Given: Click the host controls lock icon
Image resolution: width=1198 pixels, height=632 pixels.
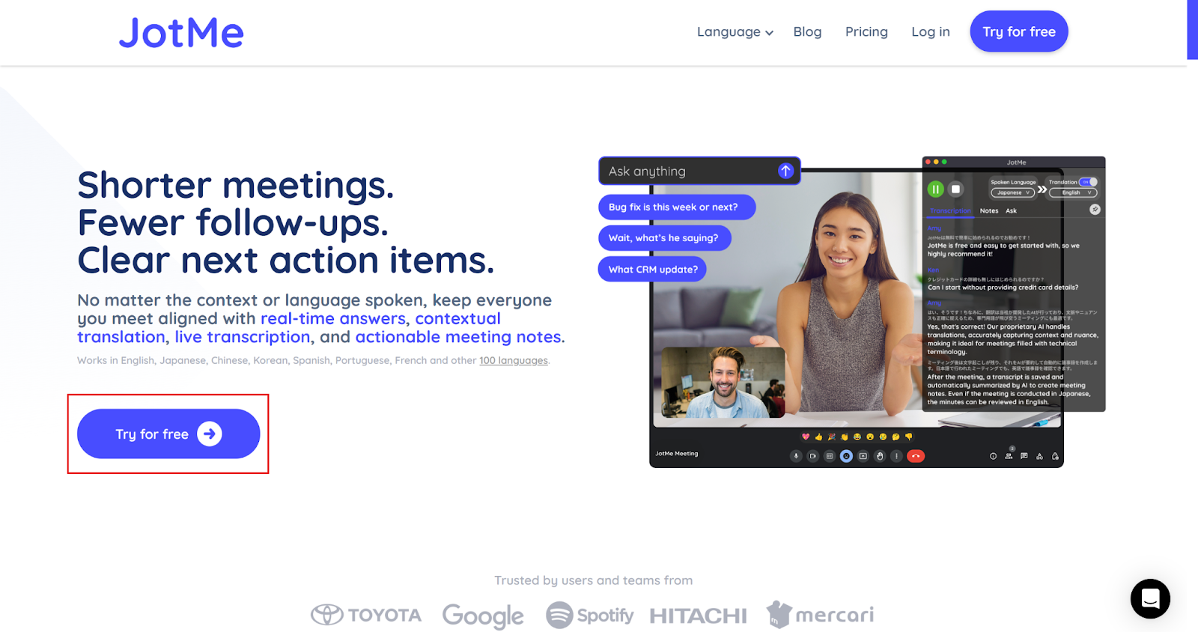Looking at the screenshot, I should [1055, 456].
